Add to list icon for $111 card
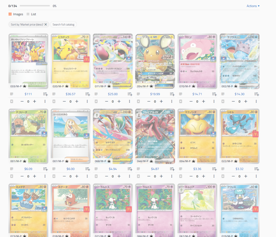 point(45,94)
